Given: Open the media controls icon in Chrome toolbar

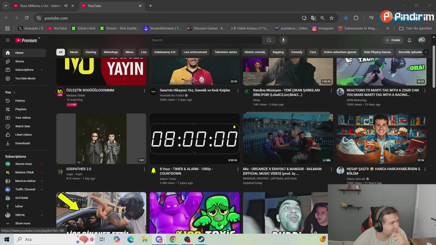Looking at the screenshot, I should click(x=371, y=18).
